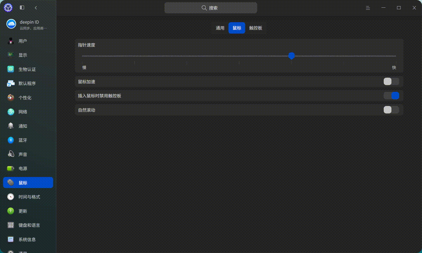Click the 通知 label in sidebar
This screenshot has height=253, width=422.
23,126
